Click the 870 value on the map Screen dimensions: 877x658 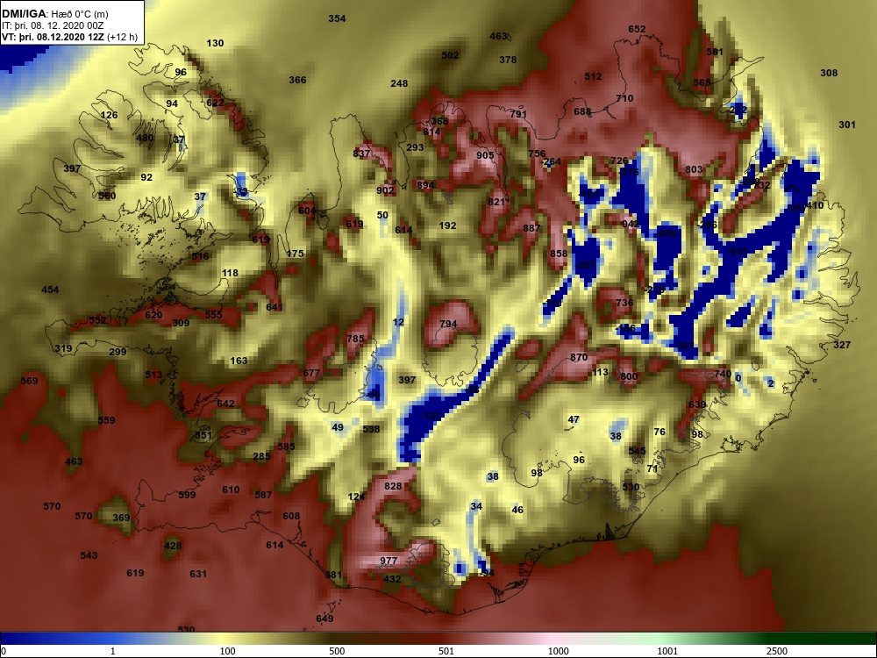(579, 357)
